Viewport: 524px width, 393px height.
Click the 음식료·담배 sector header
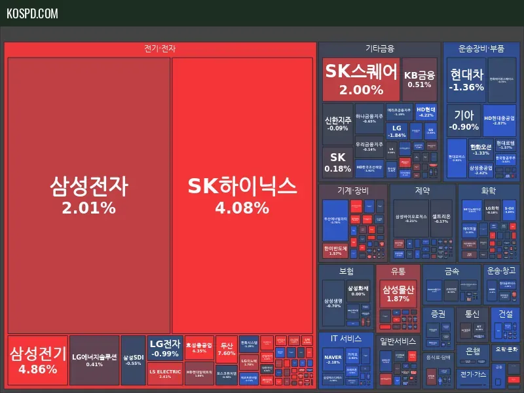438,357
